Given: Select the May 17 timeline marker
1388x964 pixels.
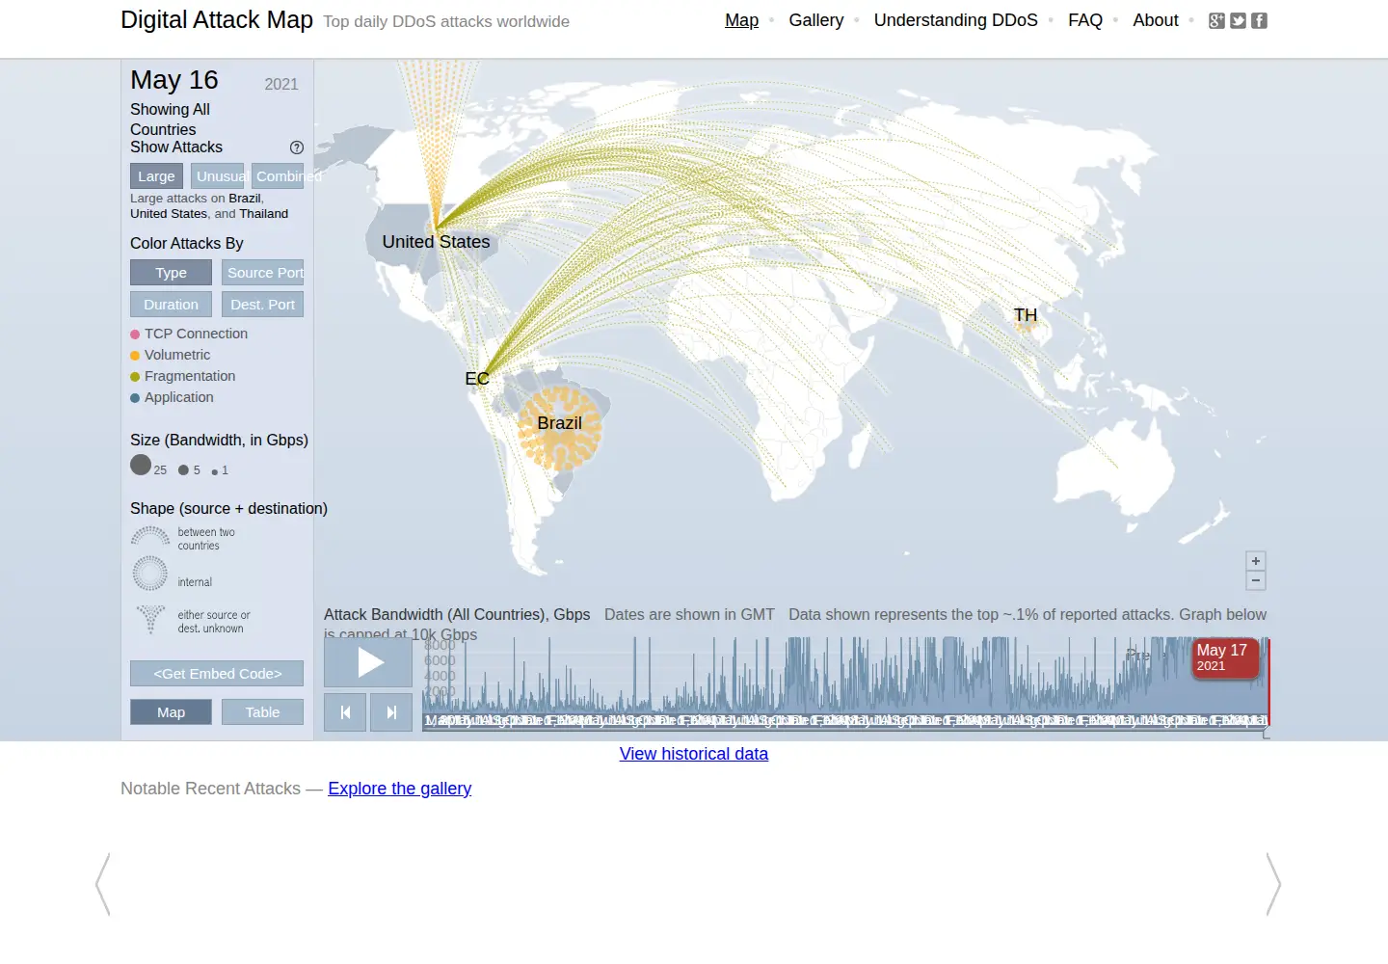Looking at the screenshot, I should pyautogui.click(x=1225, y=658).
